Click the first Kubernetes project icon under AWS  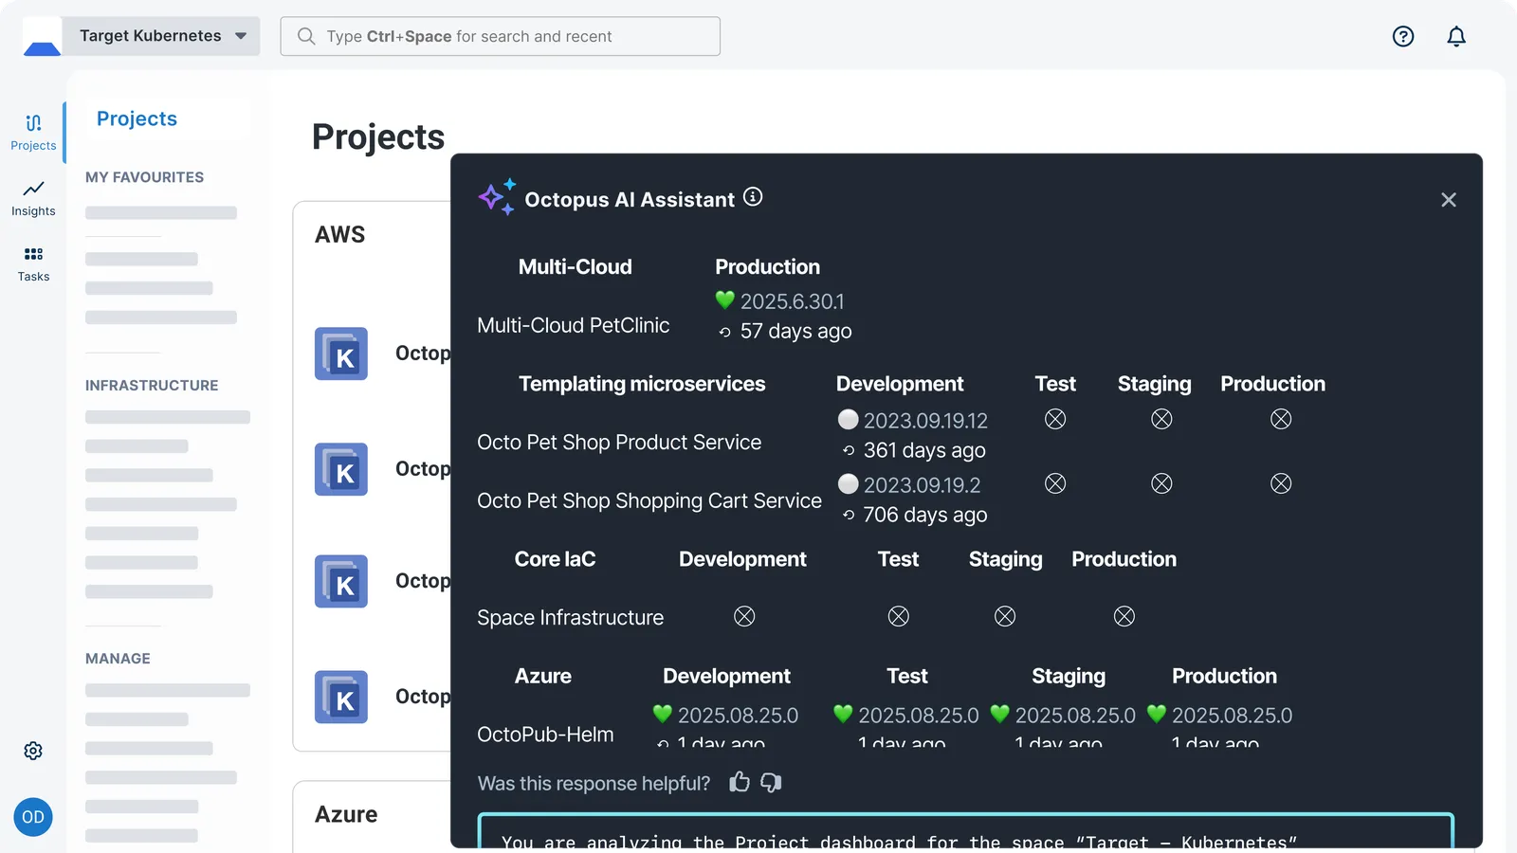coord(341,354)
